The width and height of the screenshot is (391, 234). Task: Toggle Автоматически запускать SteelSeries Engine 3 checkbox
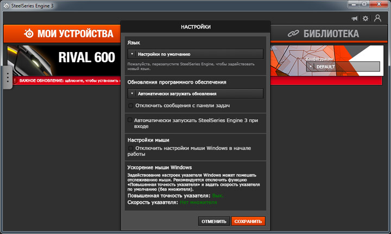[x=130, y=120]
